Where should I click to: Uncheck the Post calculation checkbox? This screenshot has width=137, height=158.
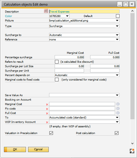[x=116, y=133]
